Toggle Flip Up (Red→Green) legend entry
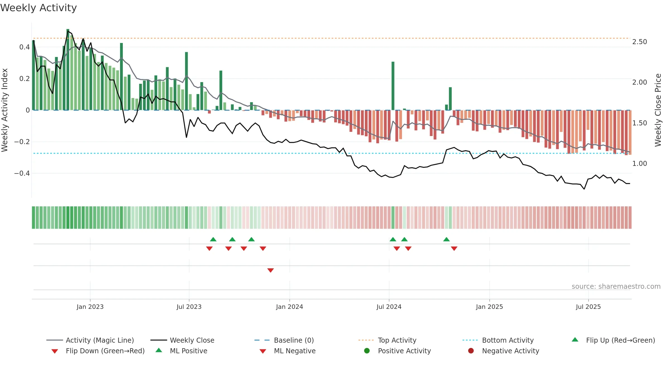The height and width of the screenshot is (377, 670). (x=613, y=340)
